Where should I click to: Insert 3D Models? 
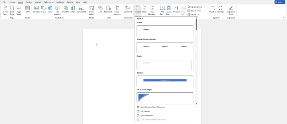[x=57, y=11]
